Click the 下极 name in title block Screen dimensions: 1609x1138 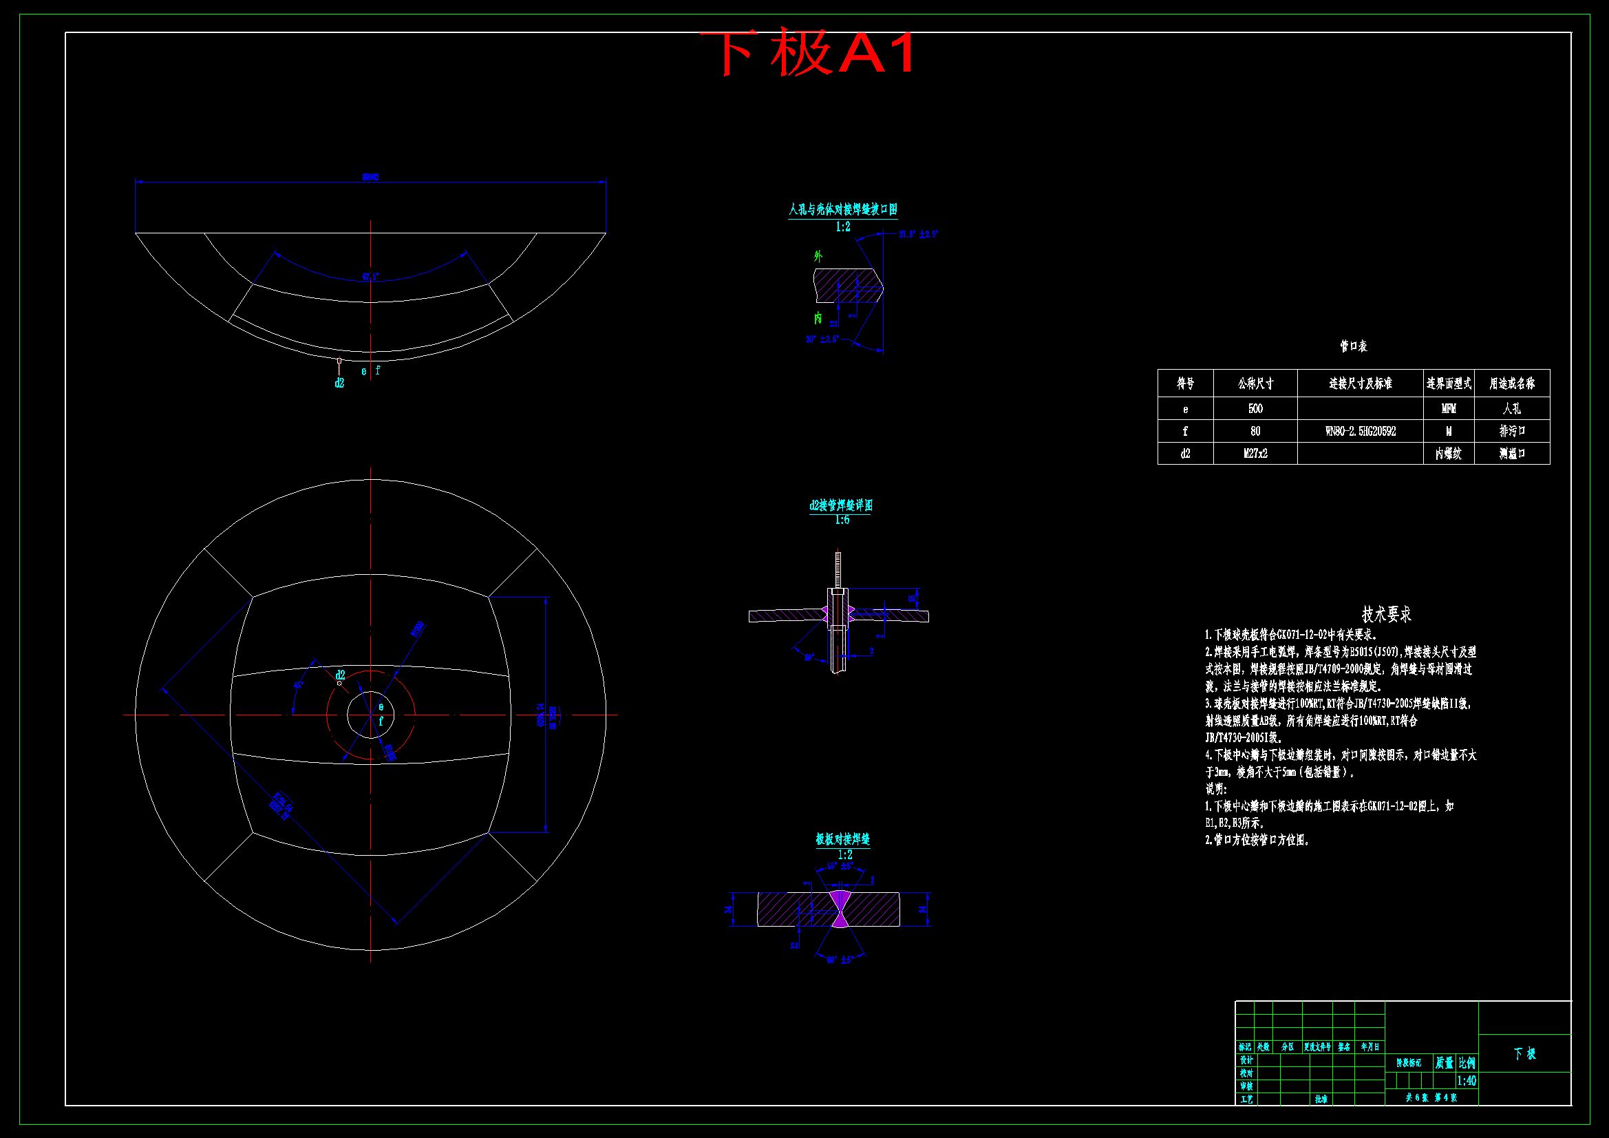[x=1524, y=1053]
